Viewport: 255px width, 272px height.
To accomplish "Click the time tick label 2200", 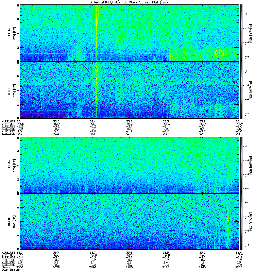I will (239, 267).
